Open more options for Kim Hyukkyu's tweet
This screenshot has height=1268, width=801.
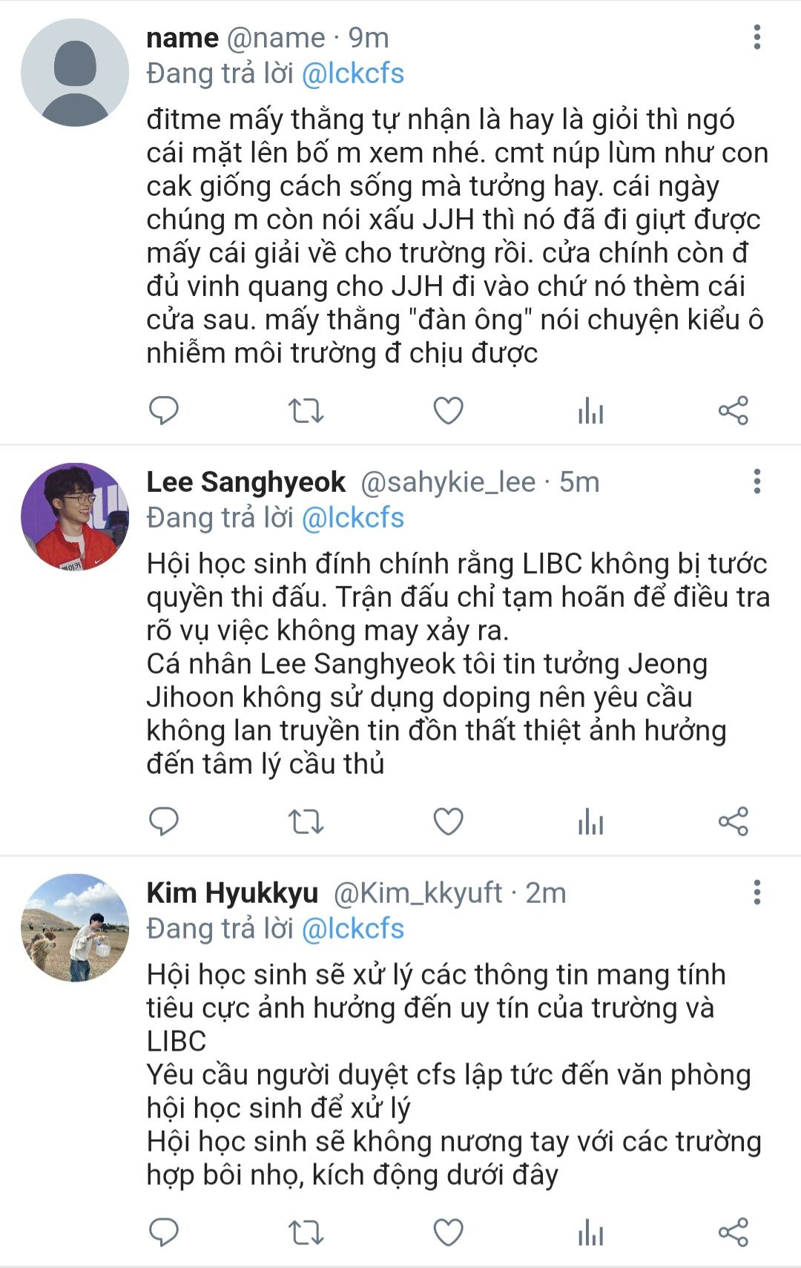tap(756, 892)
